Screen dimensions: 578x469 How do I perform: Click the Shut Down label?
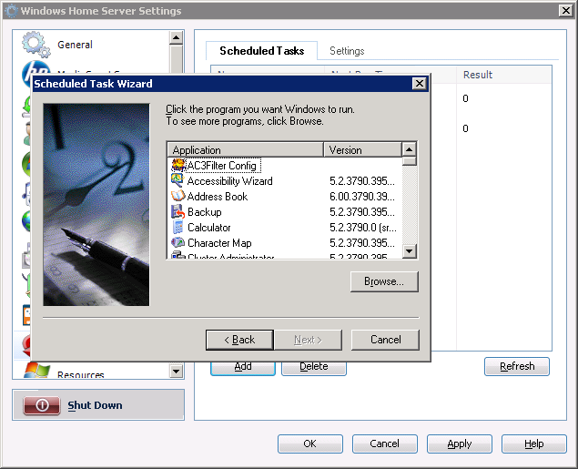(x=95, y=405)
